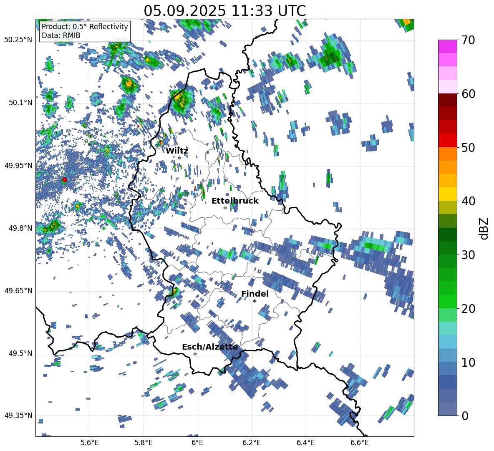Screen dimensions: 494x451
Task: Click the latitude label 49.5°N
Action: (20, 353)
